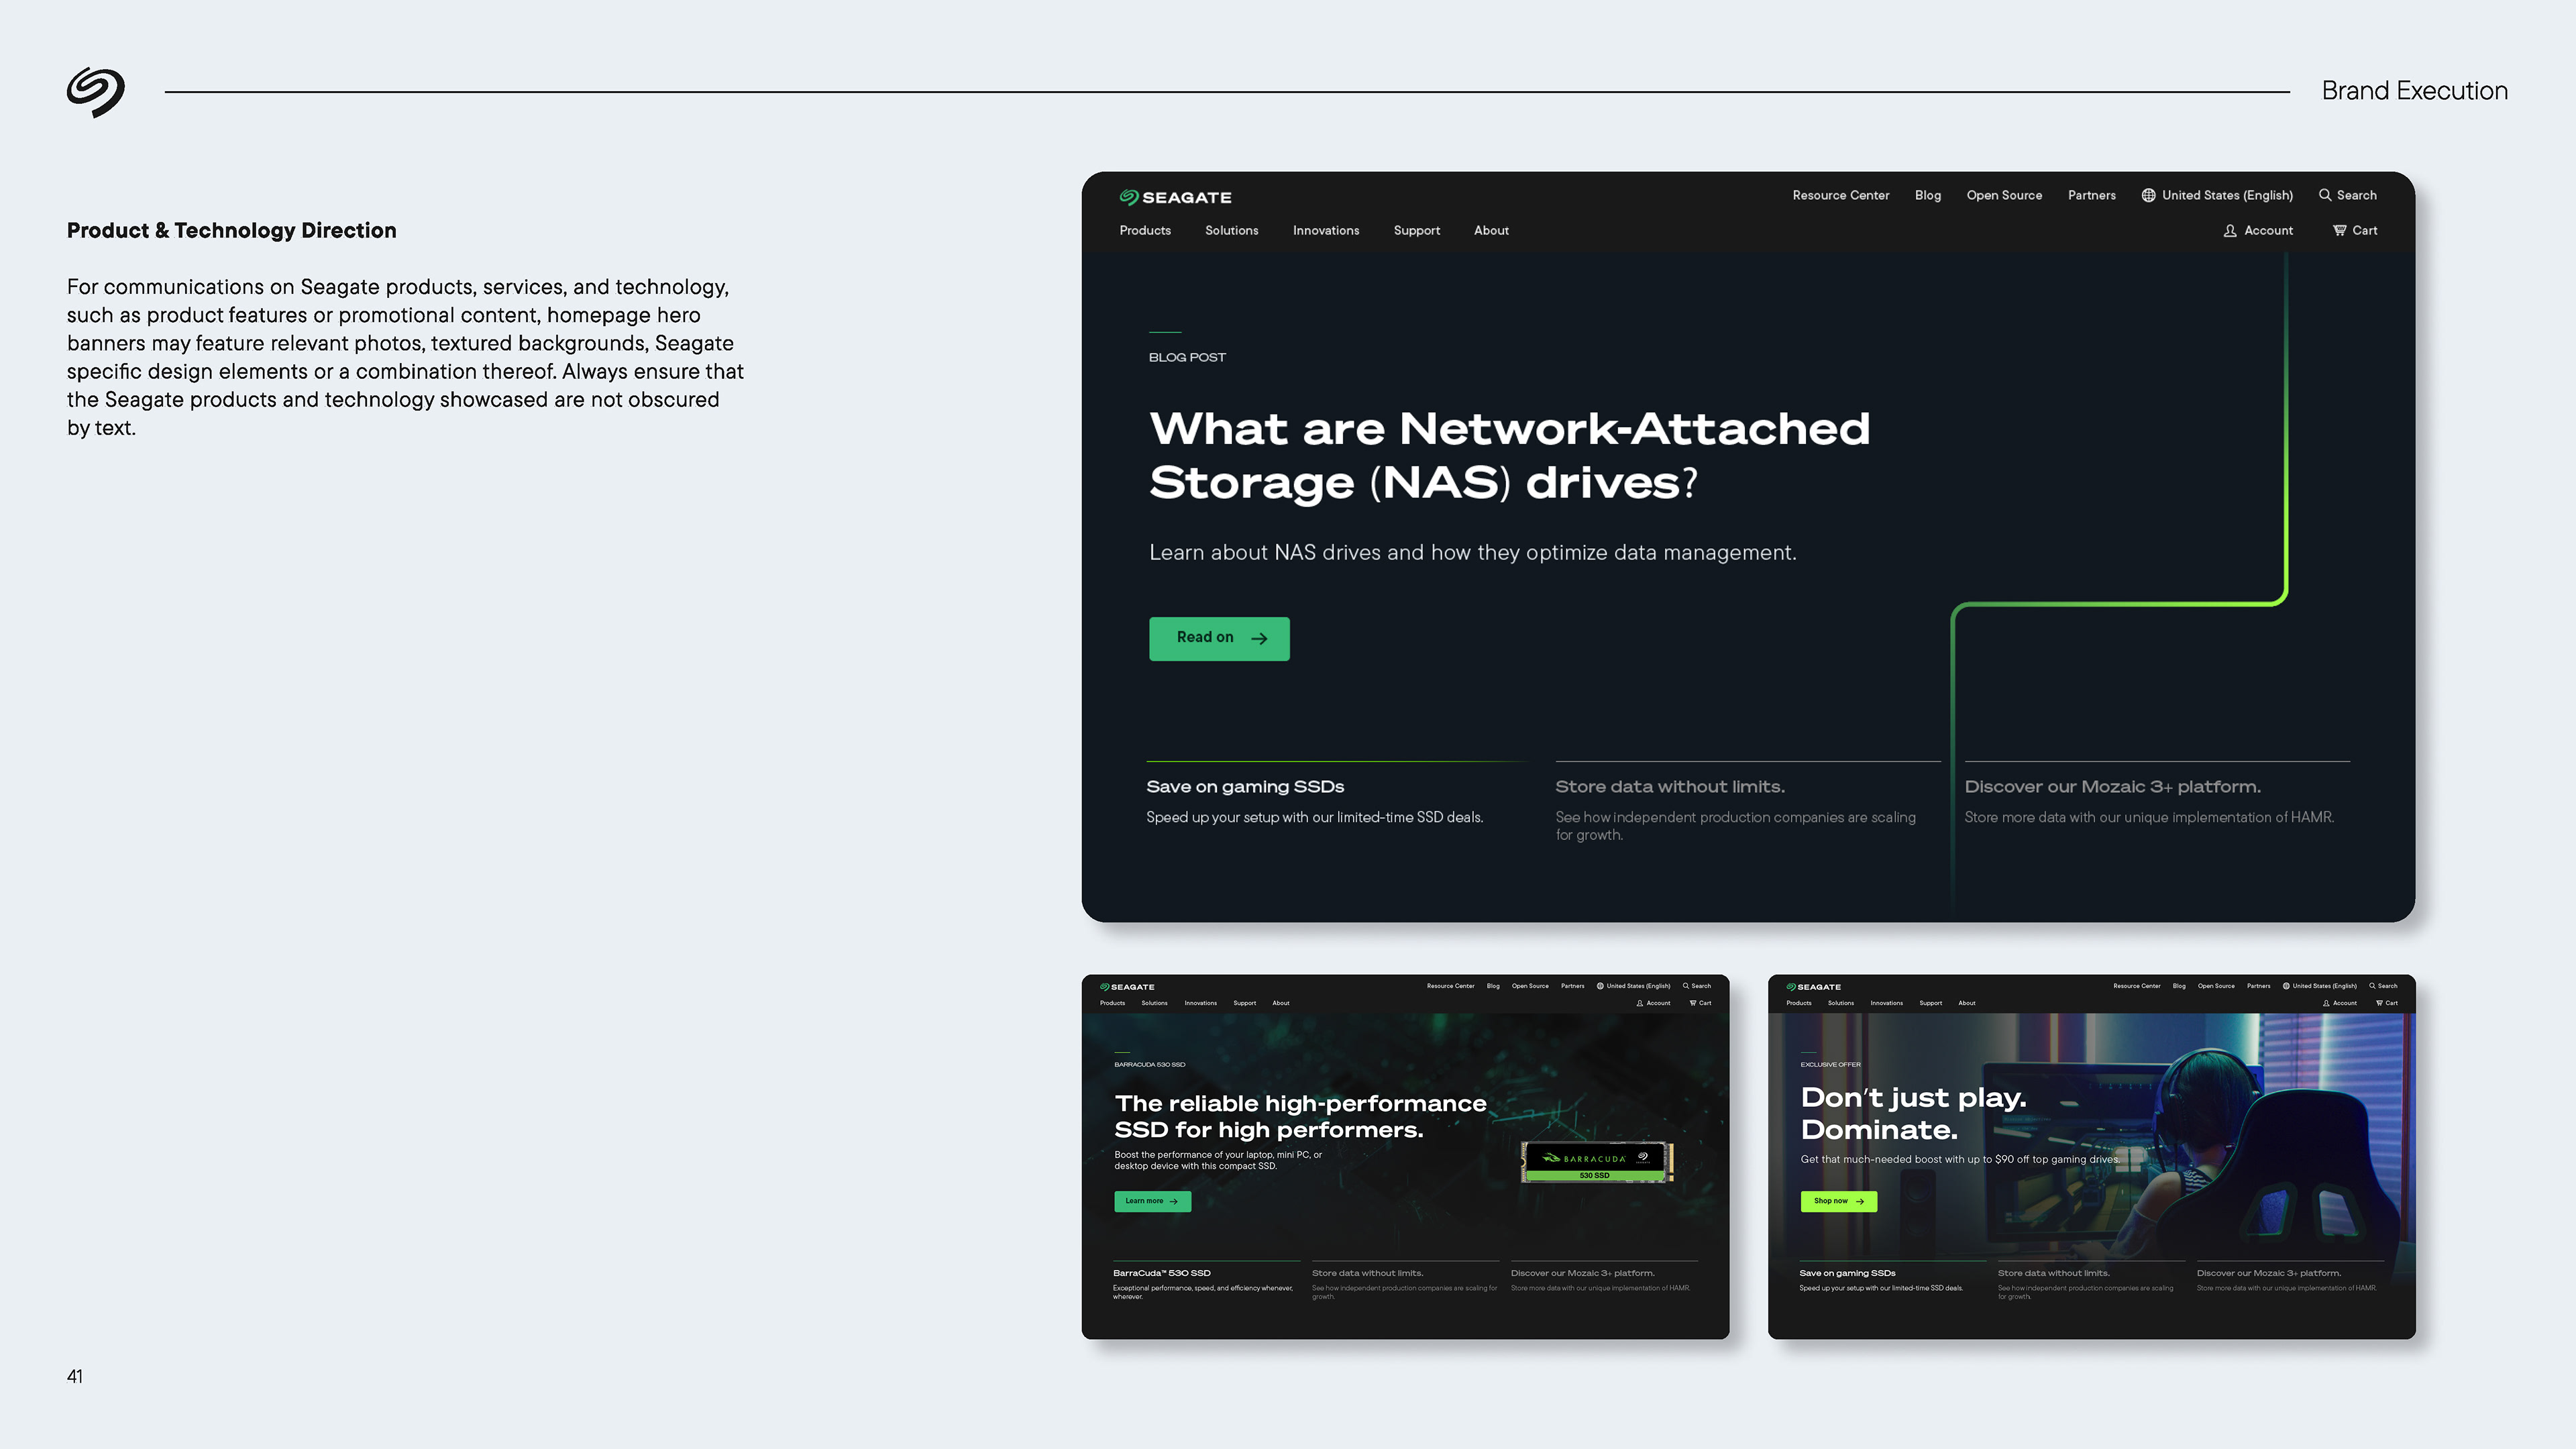Click the magnifier Search icon in large mockup
Image resolution: width=2576 pixels, height=1449 pixels.
[x=2325, y=195]
